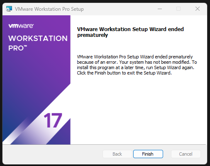Click the greyed-out Cancel button

(x=186, y=154)
